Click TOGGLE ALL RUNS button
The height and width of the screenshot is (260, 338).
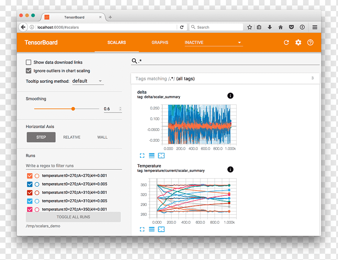(73, 217)
